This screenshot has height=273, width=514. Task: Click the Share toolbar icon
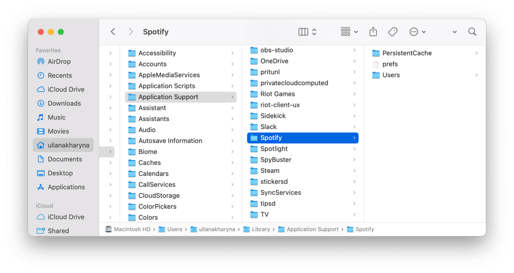point(373,32)
